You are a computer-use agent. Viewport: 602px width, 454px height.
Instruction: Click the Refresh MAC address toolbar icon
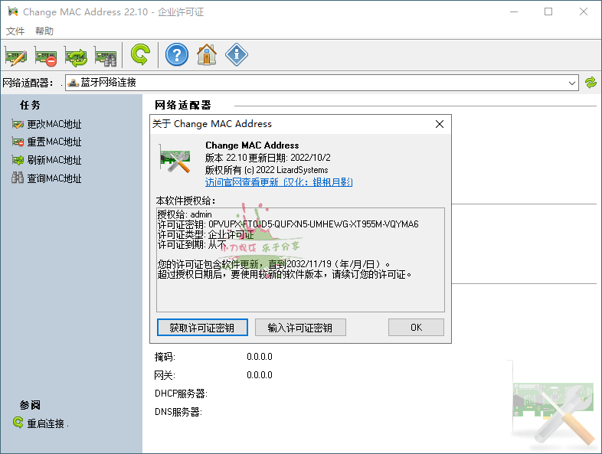76,55
